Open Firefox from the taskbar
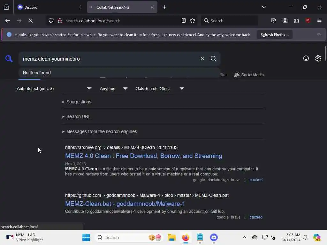This screenshot has height=245, width=327. (x=186, y=237)
